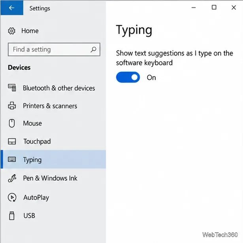
Task: Open Bluetooth & other devices page
Action: tap(59, 88)
